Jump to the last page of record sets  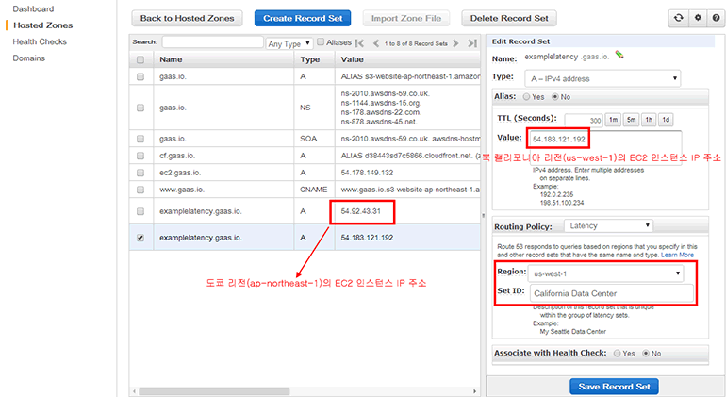click(x=470, y=43)
